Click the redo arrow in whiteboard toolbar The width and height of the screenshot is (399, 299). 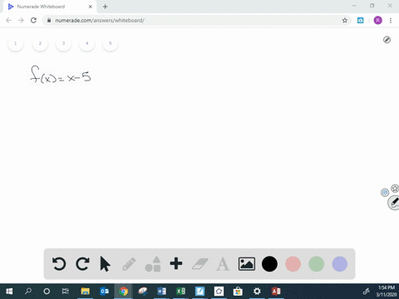click(x=82, y=264)
